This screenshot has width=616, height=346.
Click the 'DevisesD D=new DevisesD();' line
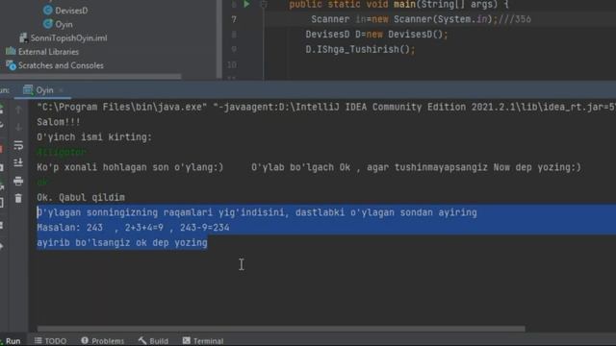tap(376, 35)
